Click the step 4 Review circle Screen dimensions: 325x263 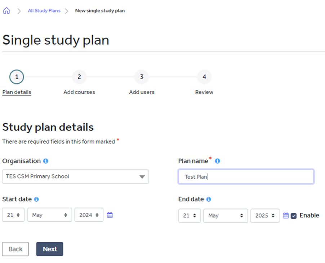click(204, 77)
